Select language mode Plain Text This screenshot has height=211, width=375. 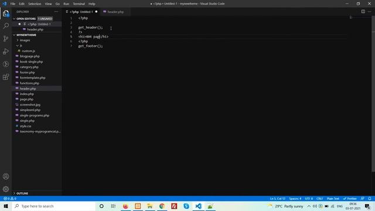(333, 199)
